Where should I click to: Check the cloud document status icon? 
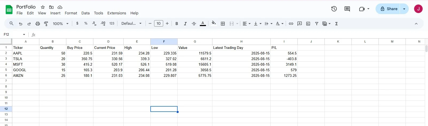(60, 7)
